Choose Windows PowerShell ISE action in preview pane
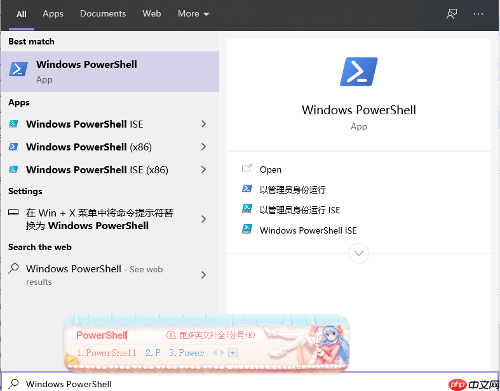500x391 pixels. coord(308,230)
